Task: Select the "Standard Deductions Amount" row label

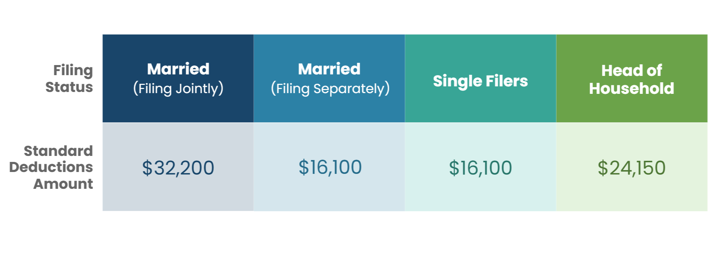Action: 51,167
